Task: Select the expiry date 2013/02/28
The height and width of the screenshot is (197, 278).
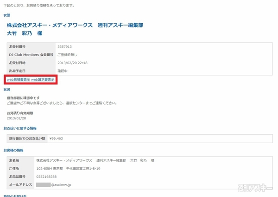Action: pos(16,118)
